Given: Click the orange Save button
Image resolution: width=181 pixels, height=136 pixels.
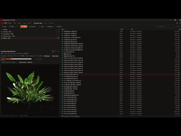Looking at the screenshot, I should (x=24, y=27).
